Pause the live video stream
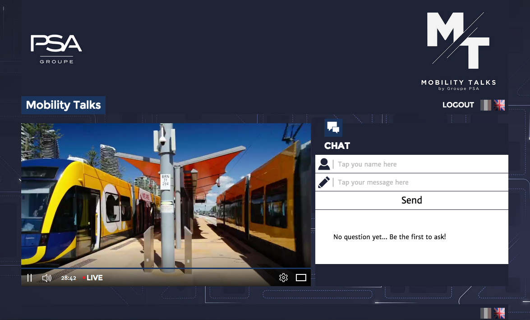Image resolution: width=530 pixels, height=320 pixels. (x=29, y=278)
